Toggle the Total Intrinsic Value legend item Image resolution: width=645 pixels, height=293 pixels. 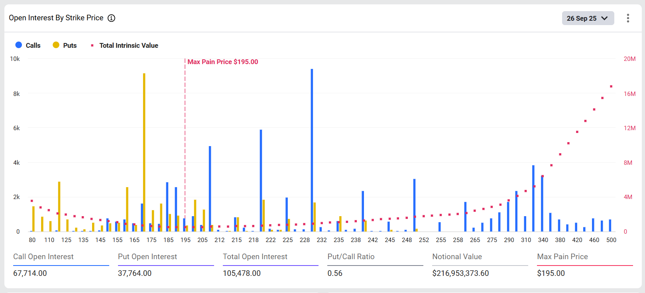tap(124, 45)
